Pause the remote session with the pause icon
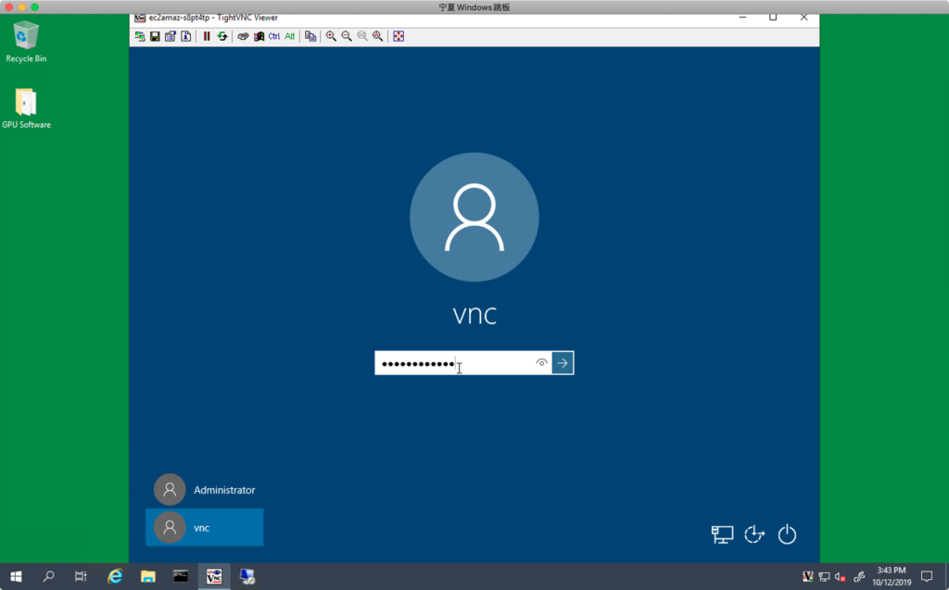The image size is (949, 590). pyautogui.click(x=207, y=36)
